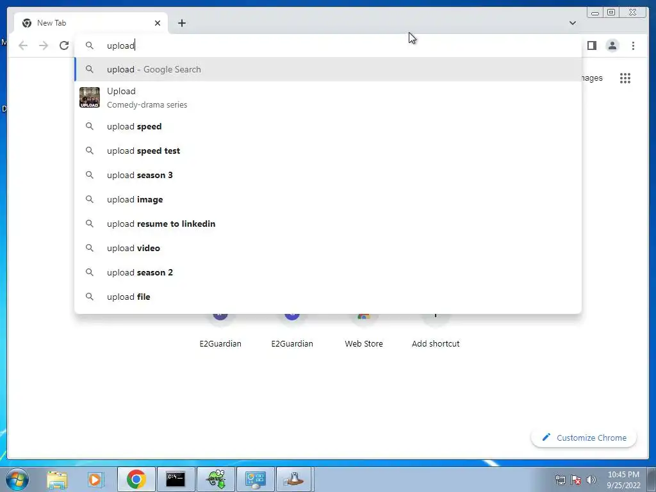656x492 pixels.
Task: Open command prompt from taskbar
Action: 176,479
